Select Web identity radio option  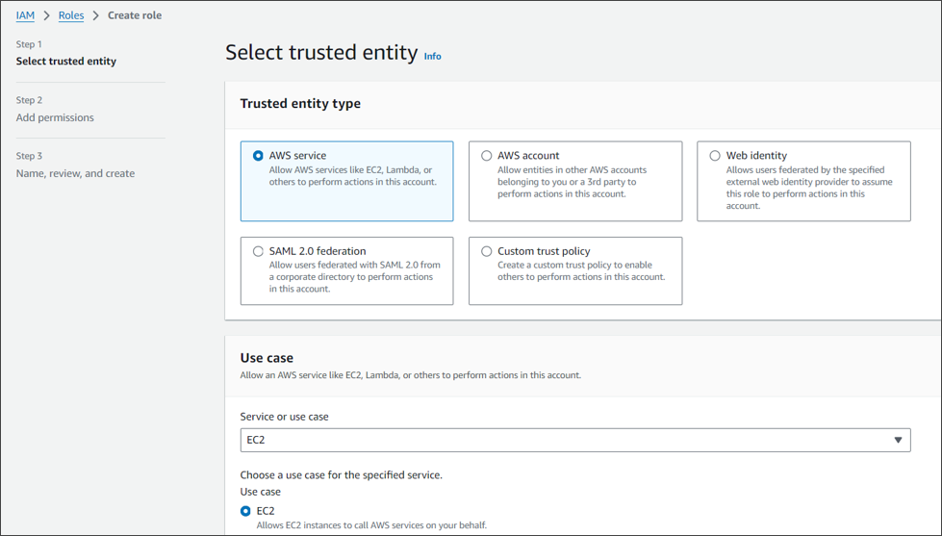(715, 156)
